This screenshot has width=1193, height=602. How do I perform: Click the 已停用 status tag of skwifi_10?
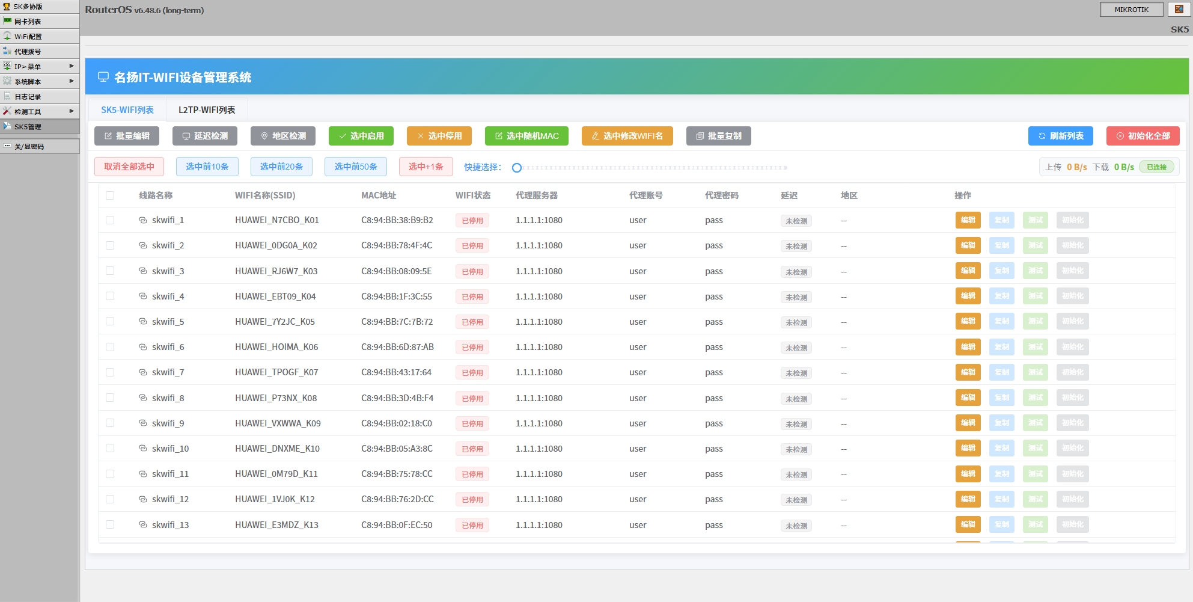click(472, 449)
